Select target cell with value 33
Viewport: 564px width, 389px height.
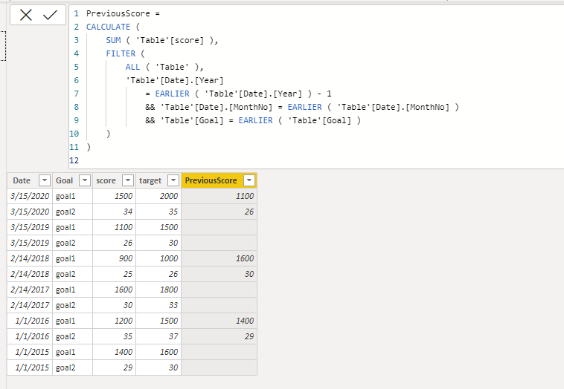[x=158, y=305]
